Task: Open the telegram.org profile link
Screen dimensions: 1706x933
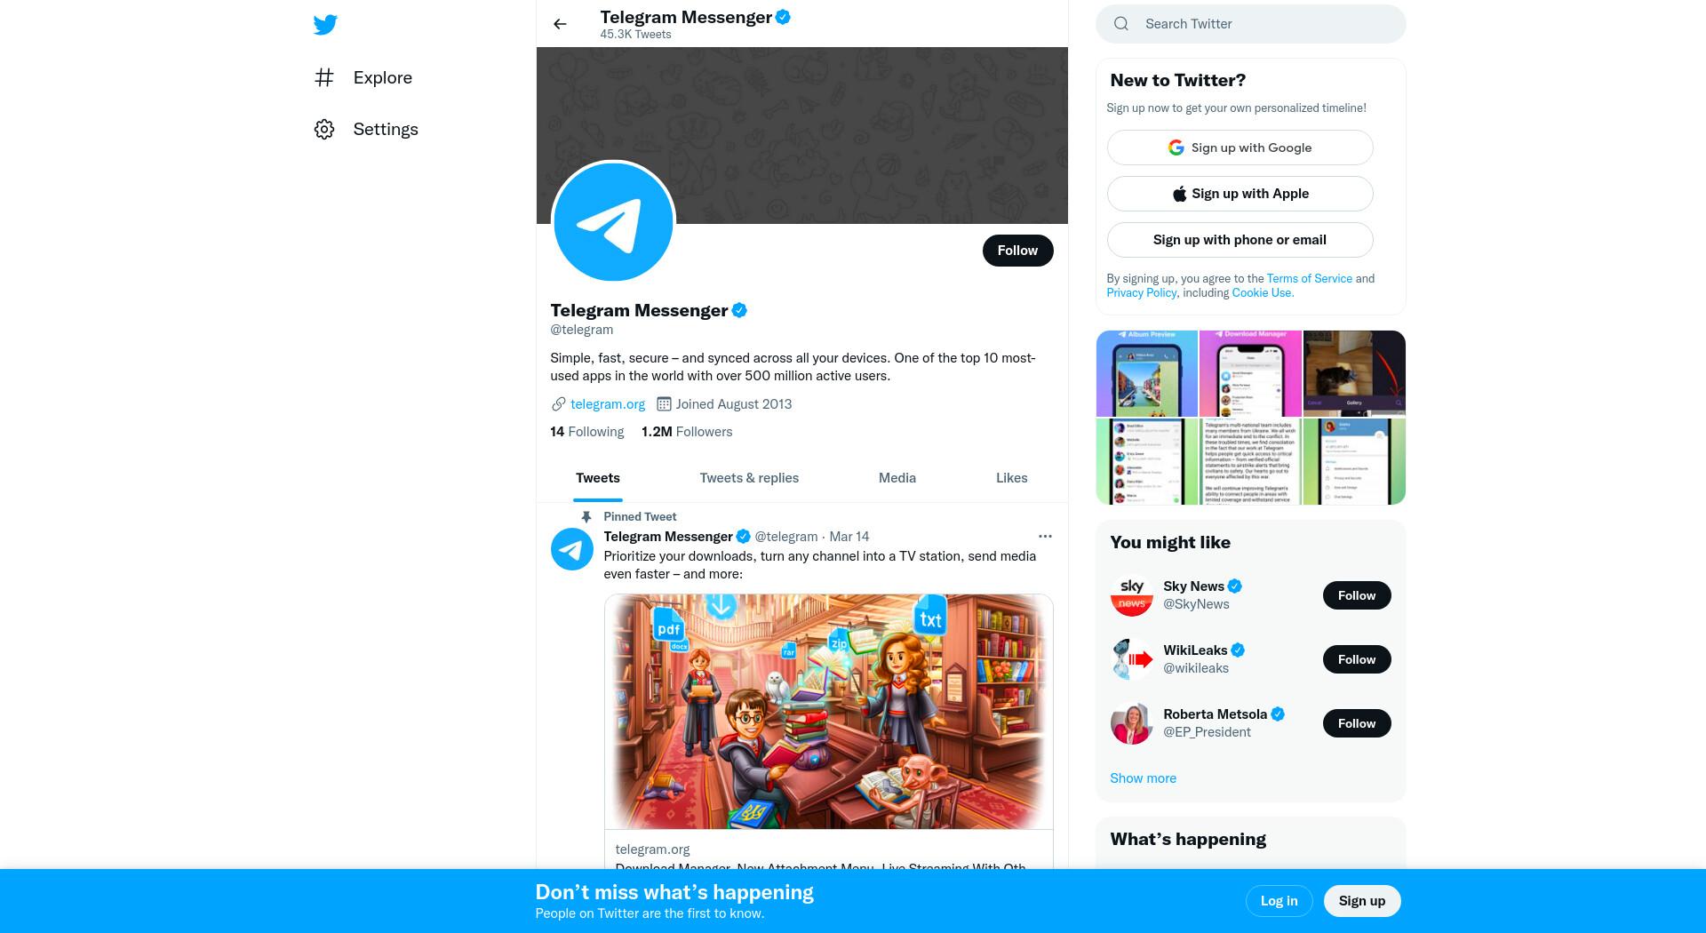Action: click(608, 404)
